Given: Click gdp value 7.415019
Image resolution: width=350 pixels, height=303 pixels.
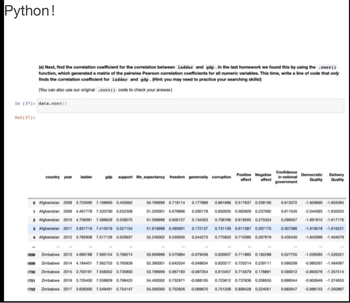Looking at the screenshot, I should coord(104,228).
